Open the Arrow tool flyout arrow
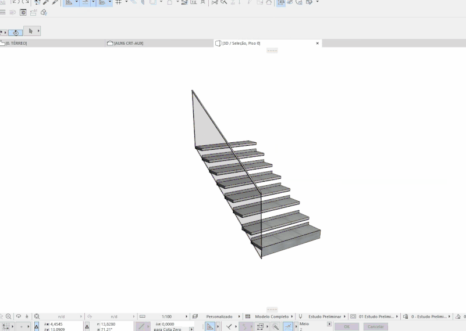The image size is (466, 331). [38, 31]
